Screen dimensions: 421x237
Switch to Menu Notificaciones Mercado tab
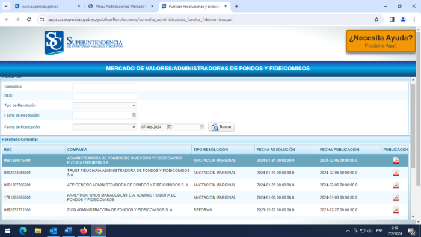[121, 6]
